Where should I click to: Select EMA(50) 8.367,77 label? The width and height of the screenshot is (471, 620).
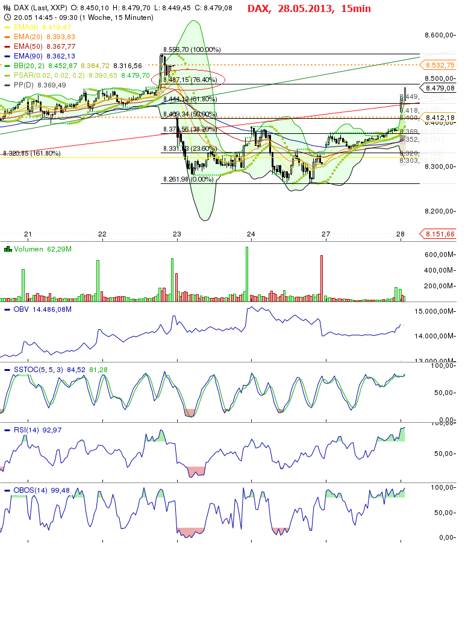tap(44, 46)
